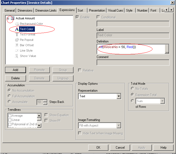Click the Demote button
This screenshot has height=154, width=176.
click(x=39, y=78)
